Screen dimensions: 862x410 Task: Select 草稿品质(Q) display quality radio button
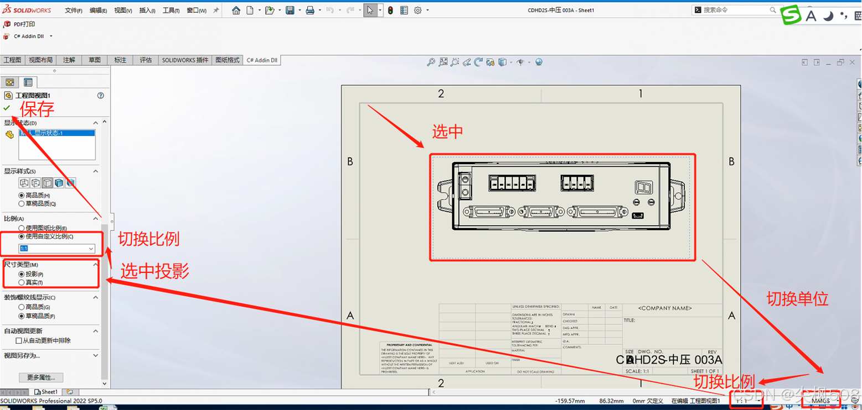click(22, 203)
